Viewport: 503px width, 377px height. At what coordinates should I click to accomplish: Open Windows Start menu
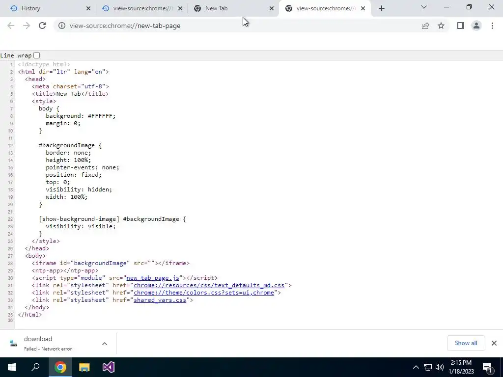pos(12,367)
